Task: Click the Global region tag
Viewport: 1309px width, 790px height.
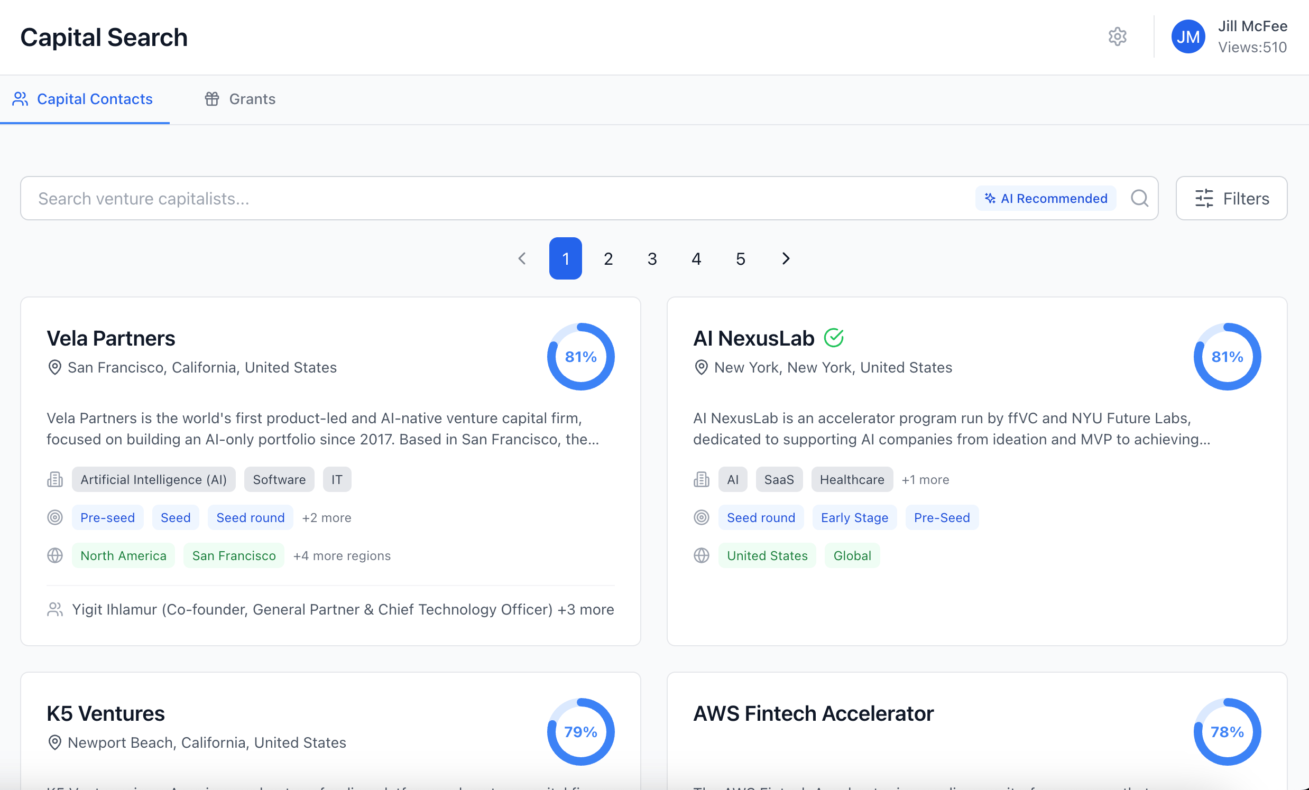Action: 852,556
